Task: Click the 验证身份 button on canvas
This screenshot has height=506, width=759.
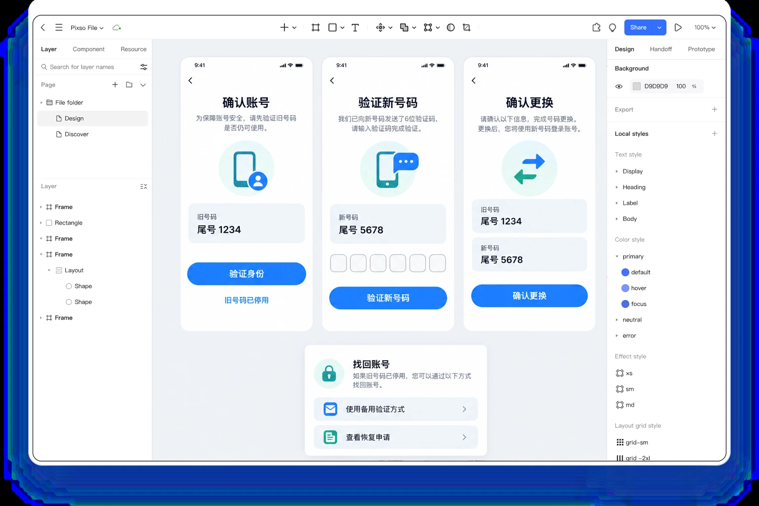Action: point(247,274)
